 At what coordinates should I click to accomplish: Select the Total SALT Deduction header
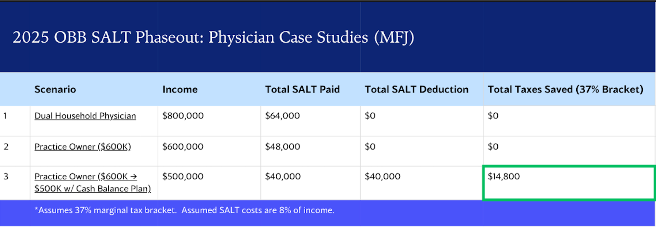coord(416,90)
